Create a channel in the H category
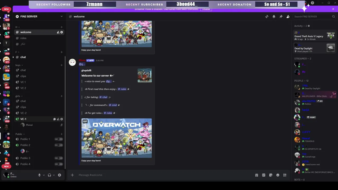This screenshot has width=338, height=190. [62, 27]
